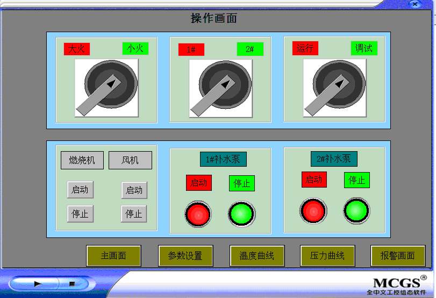Click red 启动 label under 2#补水泵

point(314,180)
